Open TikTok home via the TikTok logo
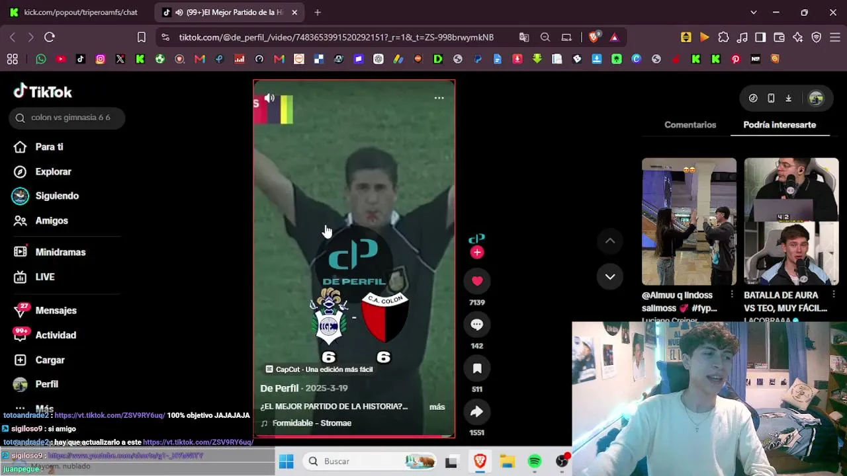847x476 pixels. click(x=42, y=91)
